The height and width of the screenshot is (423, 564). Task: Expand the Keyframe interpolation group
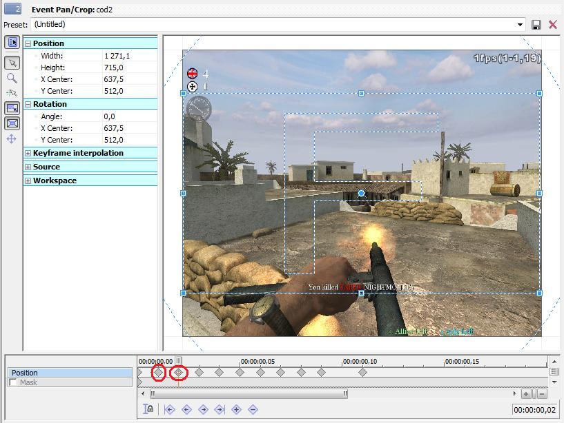28,154
